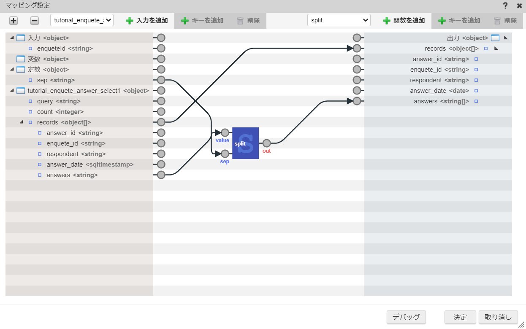Screen dimensions: 526x329
Task: Select the 変数 object folder icon
Action: click(x=21, y=59)
